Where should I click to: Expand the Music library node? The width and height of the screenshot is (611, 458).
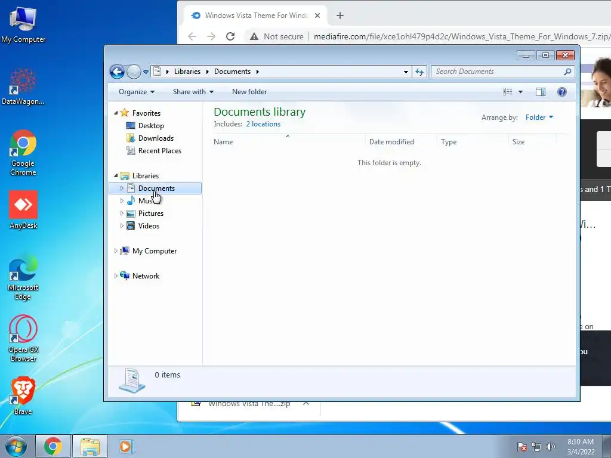click(x=122, y=201)
